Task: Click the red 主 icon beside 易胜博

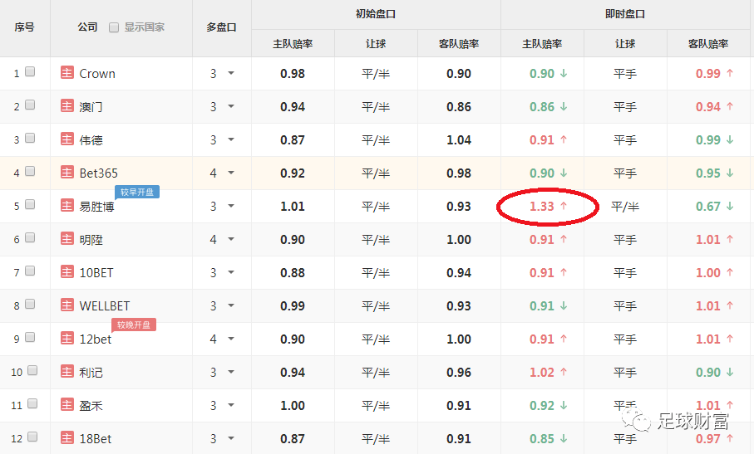Action: click(x=67, y=205)
